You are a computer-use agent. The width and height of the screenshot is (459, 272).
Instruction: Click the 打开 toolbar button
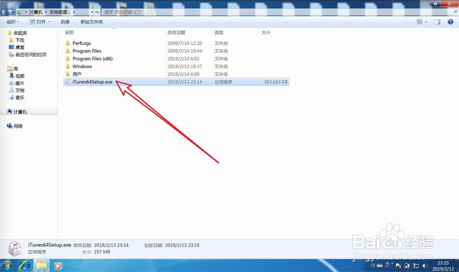[x=38, y=22]
